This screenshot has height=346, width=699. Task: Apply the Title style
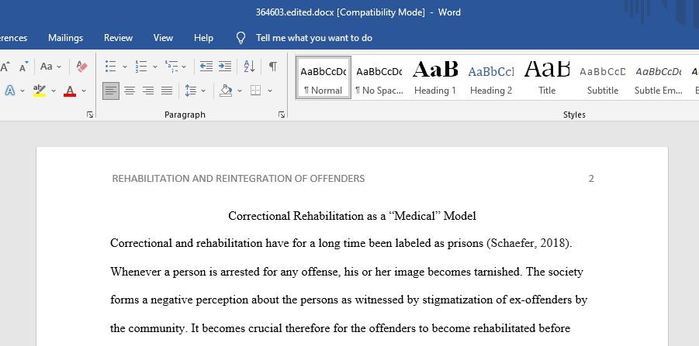547,77
